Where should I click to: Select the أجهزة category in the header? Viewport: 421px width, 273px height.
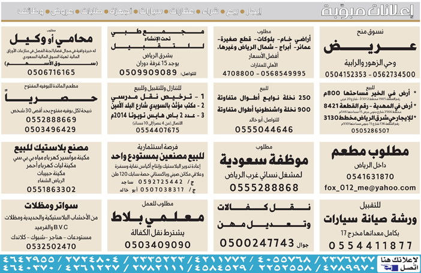coord(121,11)
